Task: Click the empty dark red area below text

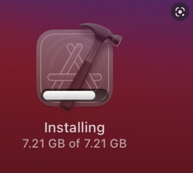Action: point(96,162)
